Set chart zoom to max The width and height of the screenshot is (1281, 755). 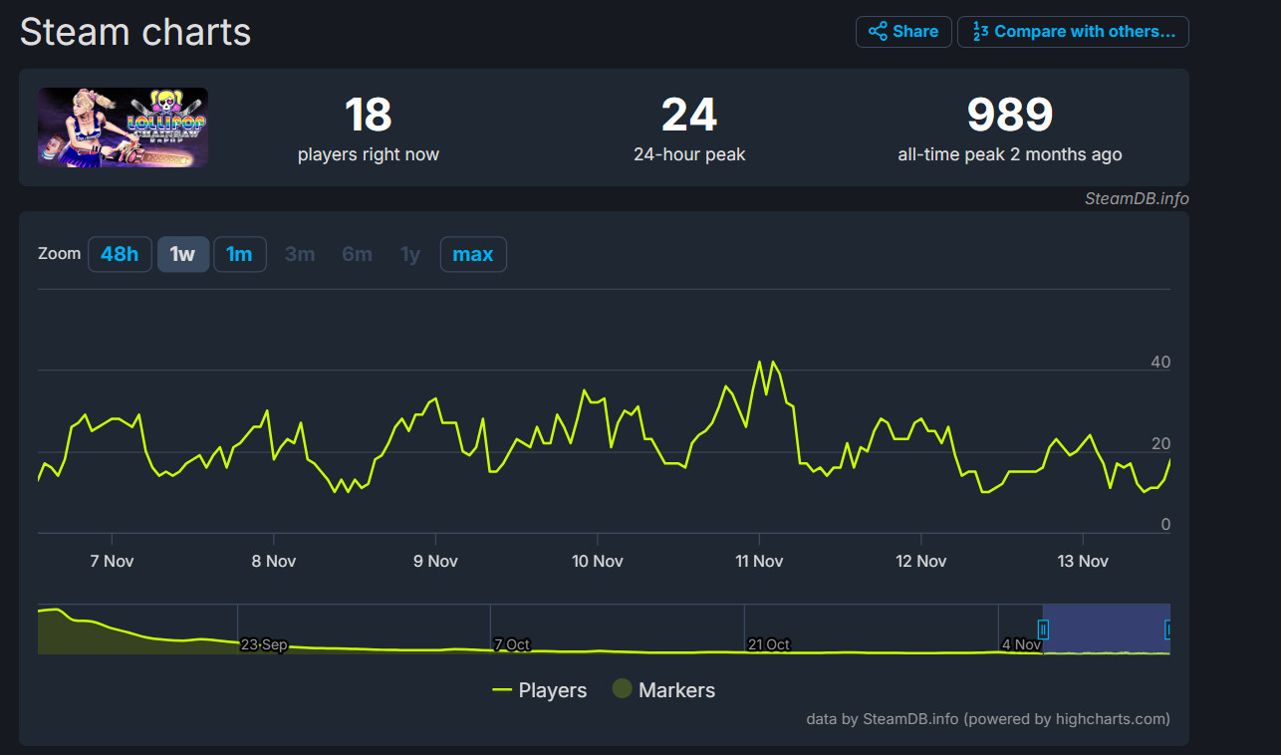(473, 254)
